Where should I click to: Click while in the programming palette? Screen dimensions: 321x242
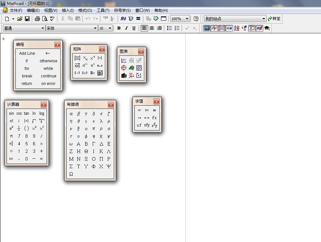[x=48, y=69]
